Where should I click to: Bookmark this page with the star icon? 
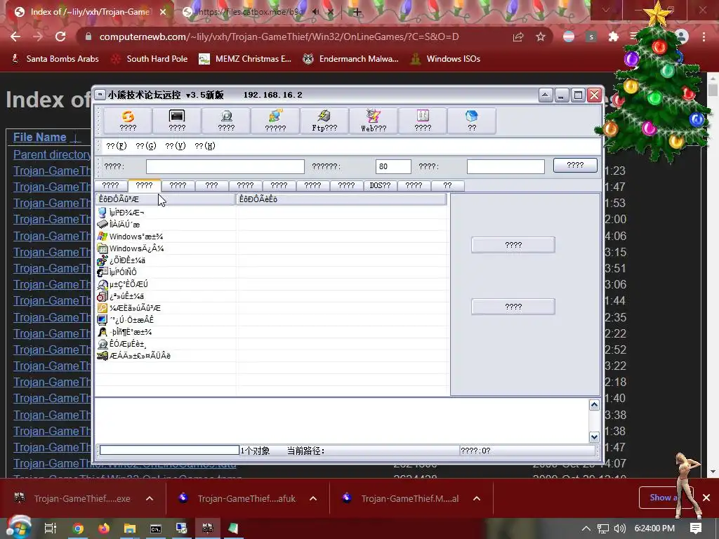pos(541,36)
